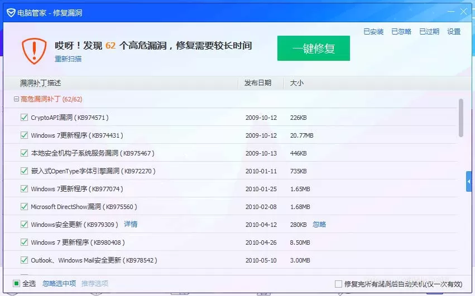Select the CryptoAPI漏洞 (KB974571) row text

point(70,118)
